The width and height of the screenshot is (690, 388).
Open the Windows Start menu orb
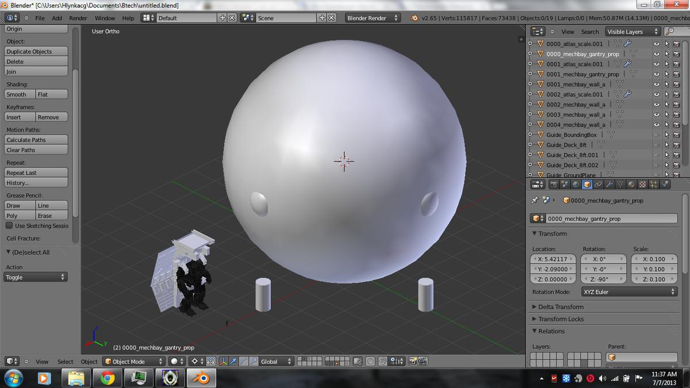(x=13, y=378)
